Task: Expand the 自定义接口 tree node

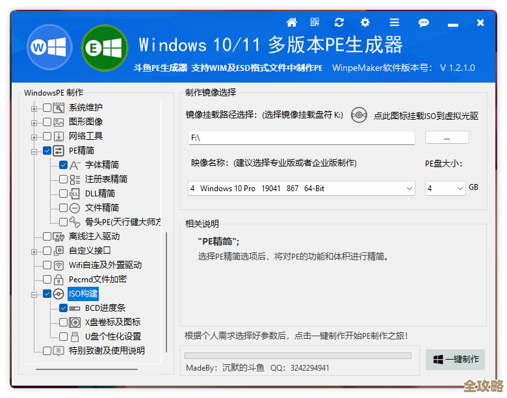Action: coord(34,252)
